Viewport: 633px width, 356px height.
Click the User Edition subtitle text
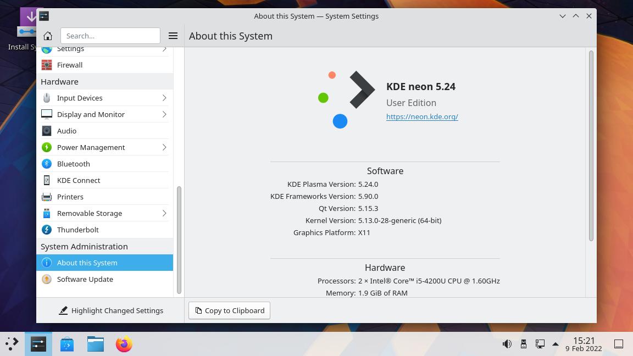[411, 103]
